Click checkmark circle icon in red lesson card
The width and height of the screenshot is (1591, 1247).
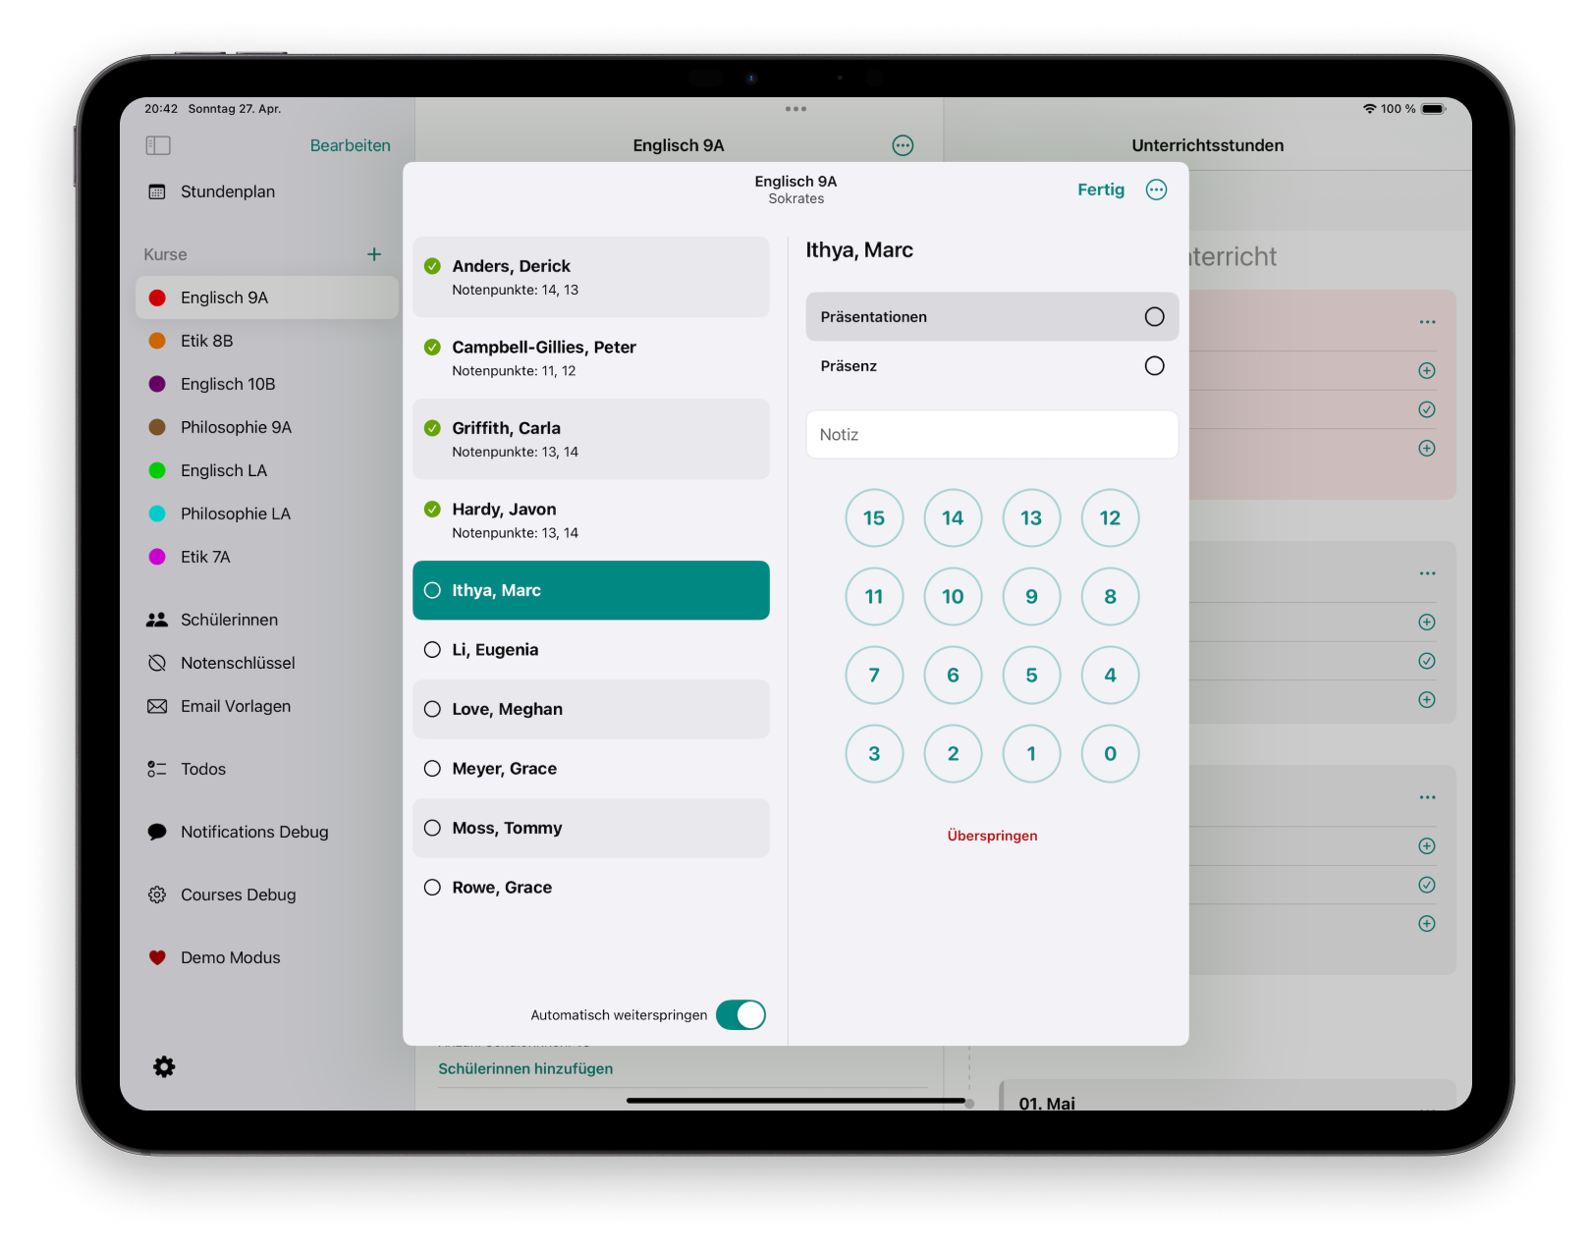(1427, 409)
